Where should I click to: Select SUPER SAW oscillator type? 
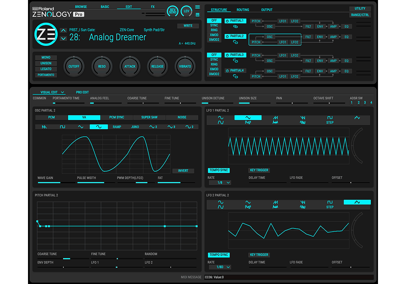[x=149, y=118]
